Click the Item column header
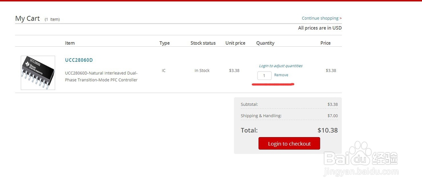This screenshot has height=186, width=422. [x=70, y=43]
